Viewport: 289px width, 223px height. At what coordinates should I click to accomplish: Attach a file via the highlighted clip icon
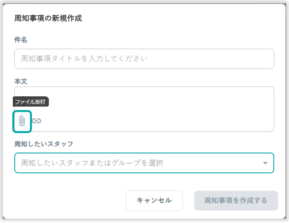tap(22, 121)
